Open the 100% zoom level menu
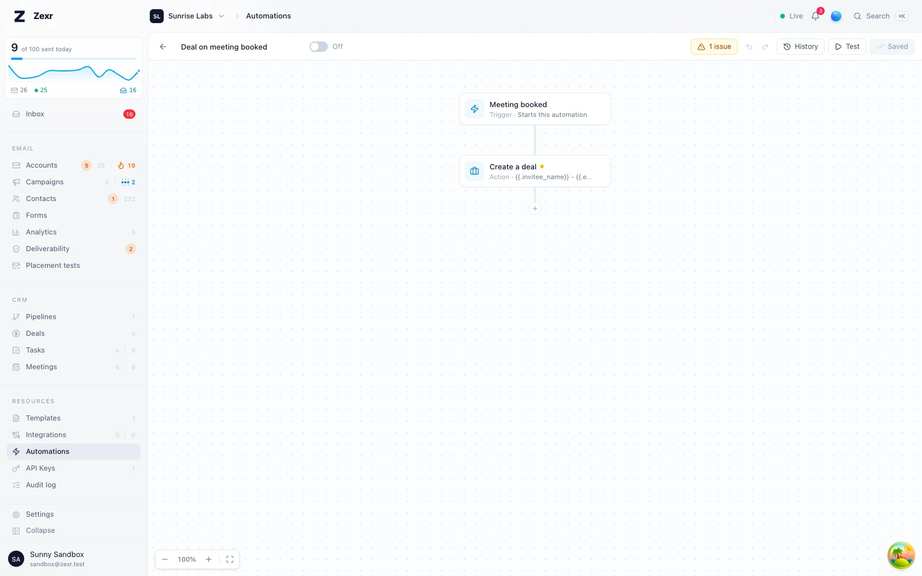Viewport: 922px width, 576px height. click(187, 559)
